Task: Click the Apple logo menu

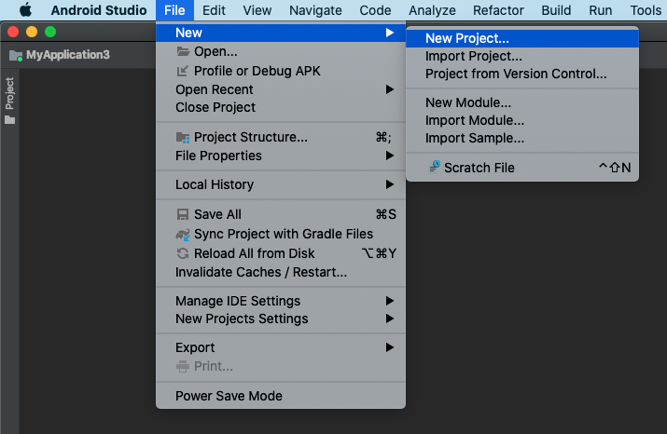Action: pyautogui.click(x=25, y=10)
